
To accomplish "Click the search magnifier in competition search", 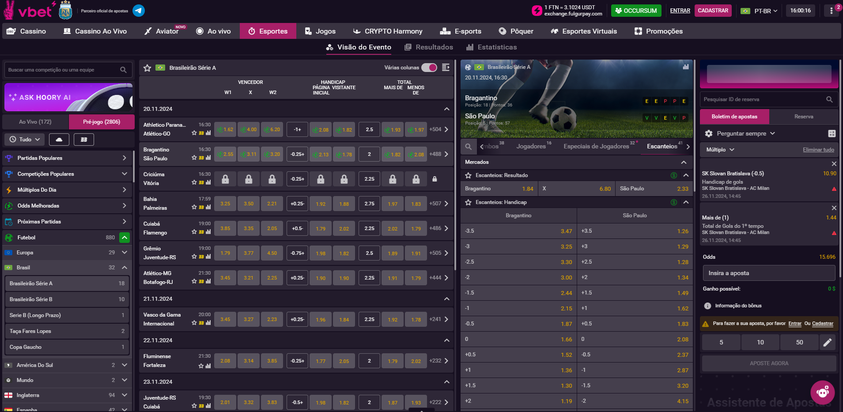I will coord(123,70).
